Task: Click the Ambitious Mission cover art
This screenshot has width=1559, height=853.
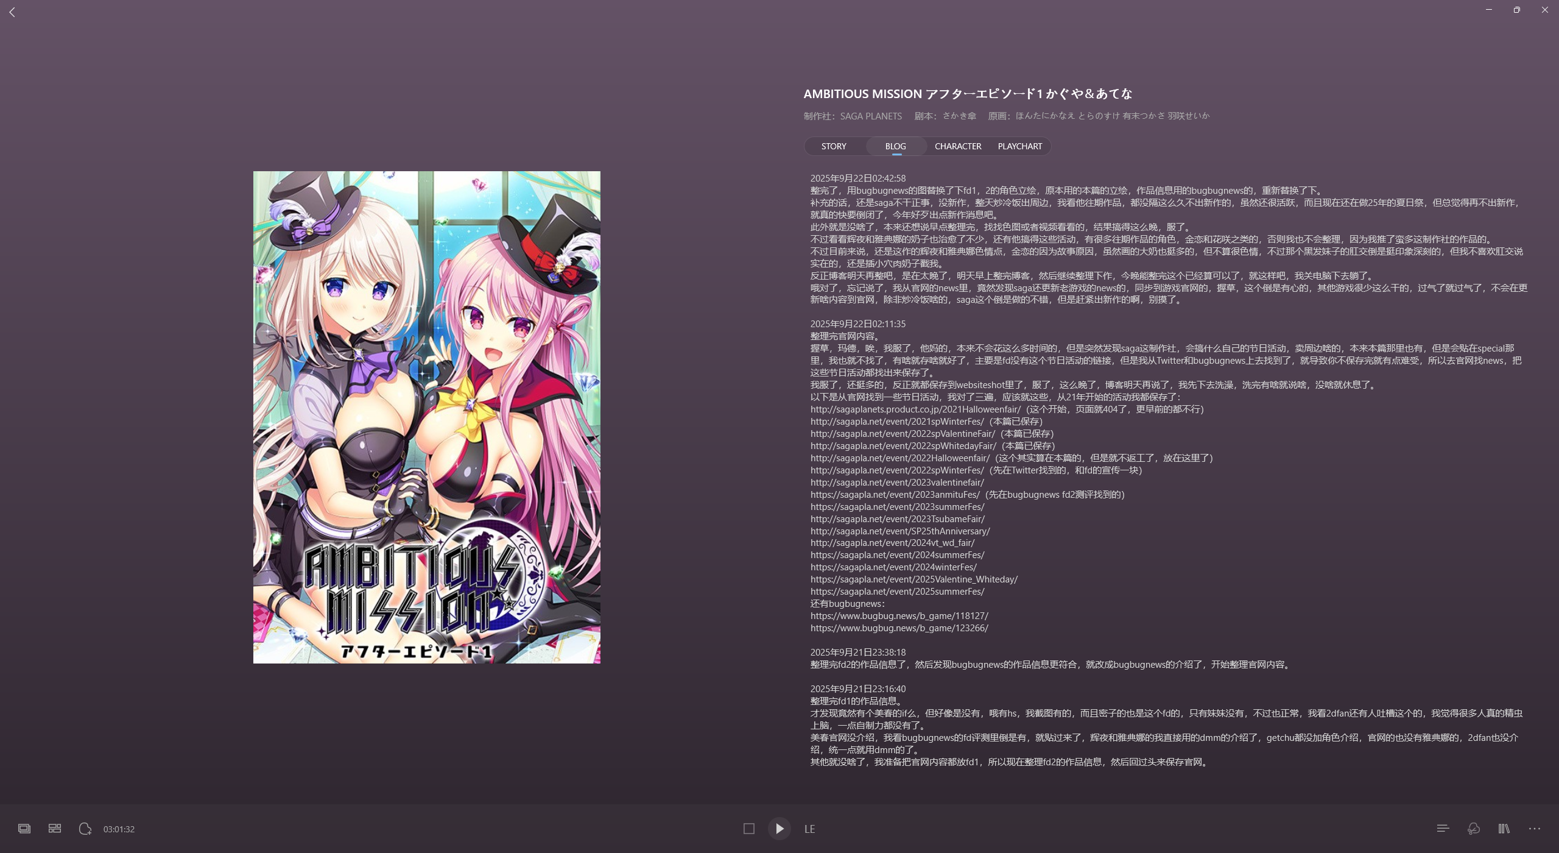Action: coord(426,417)
